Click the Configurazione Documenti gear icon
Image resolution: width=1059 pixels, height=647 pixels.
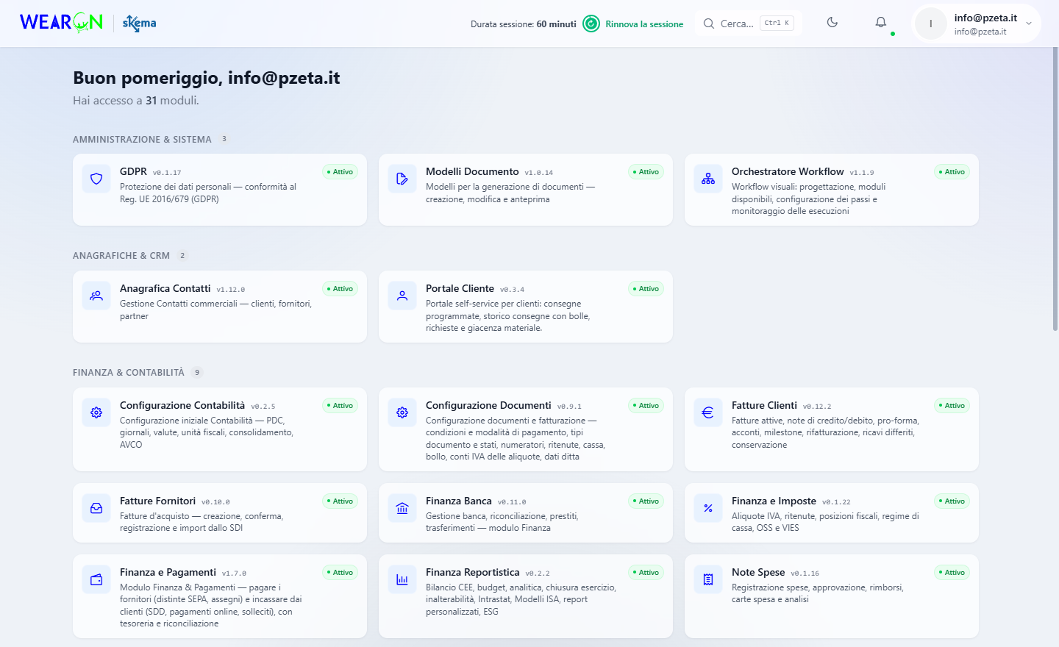(x=402, y=412)
